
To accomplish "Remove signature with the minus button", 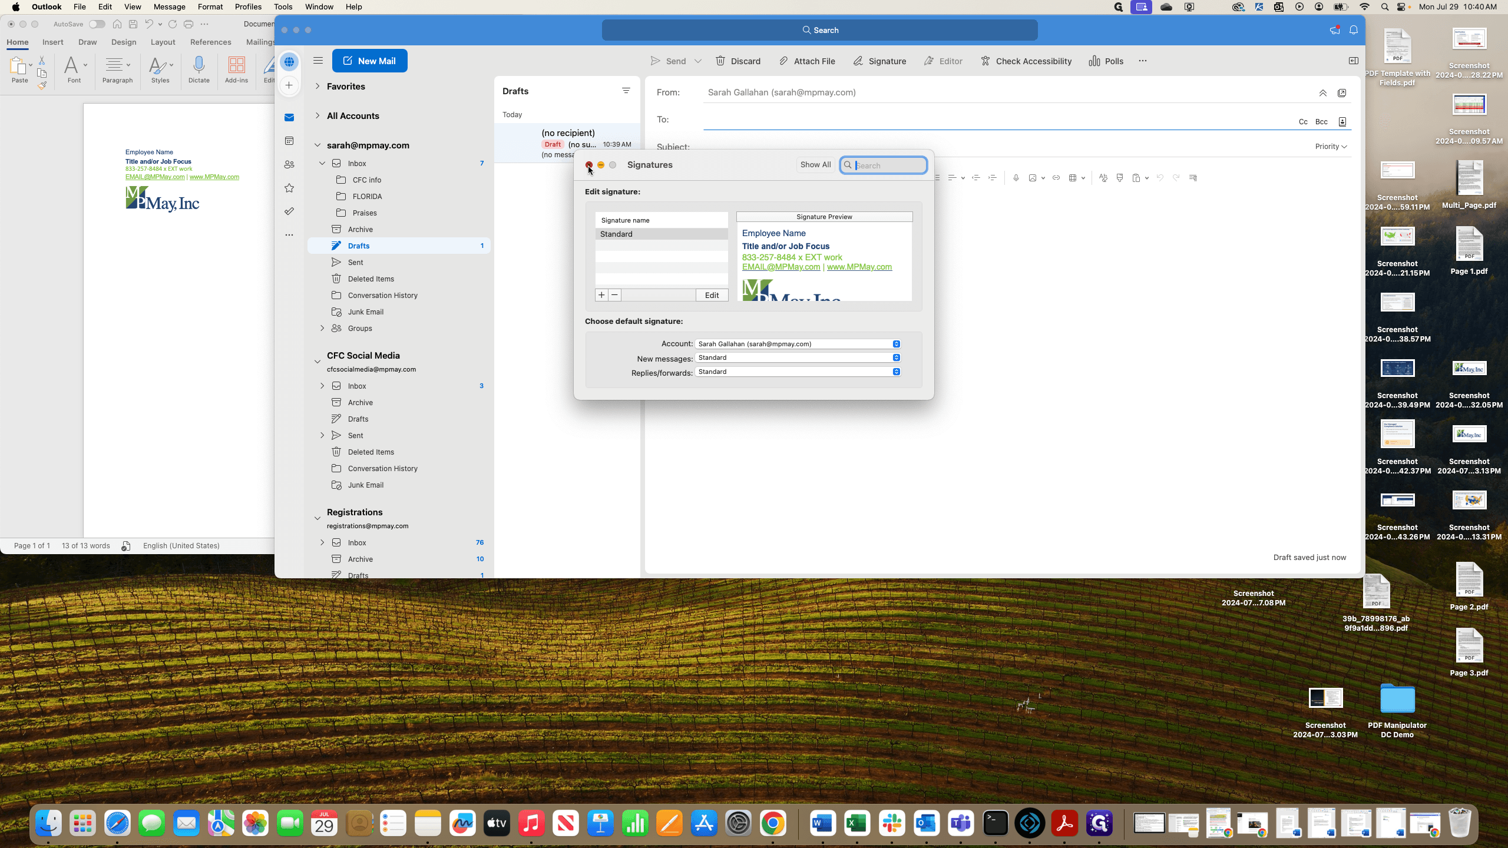I will click(x=614, y=295).
